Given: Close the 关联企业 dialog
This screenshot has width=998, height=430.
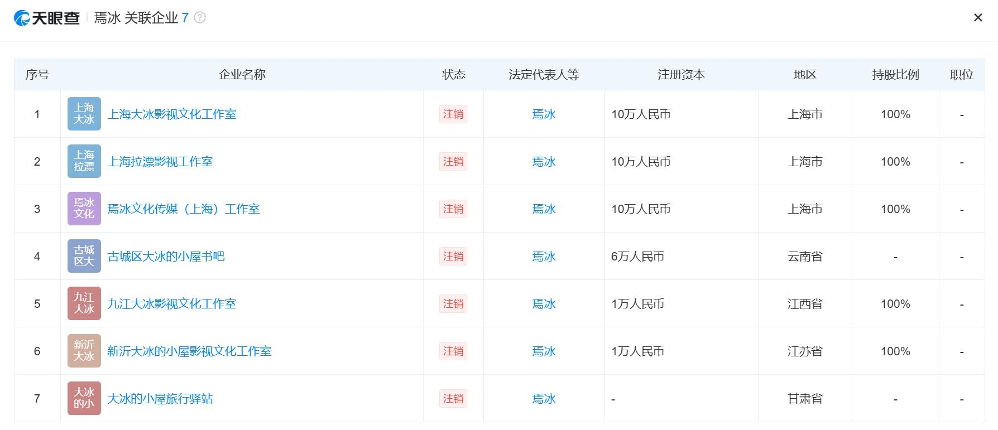Looking at the screenshot, I should tap(978, 18).
